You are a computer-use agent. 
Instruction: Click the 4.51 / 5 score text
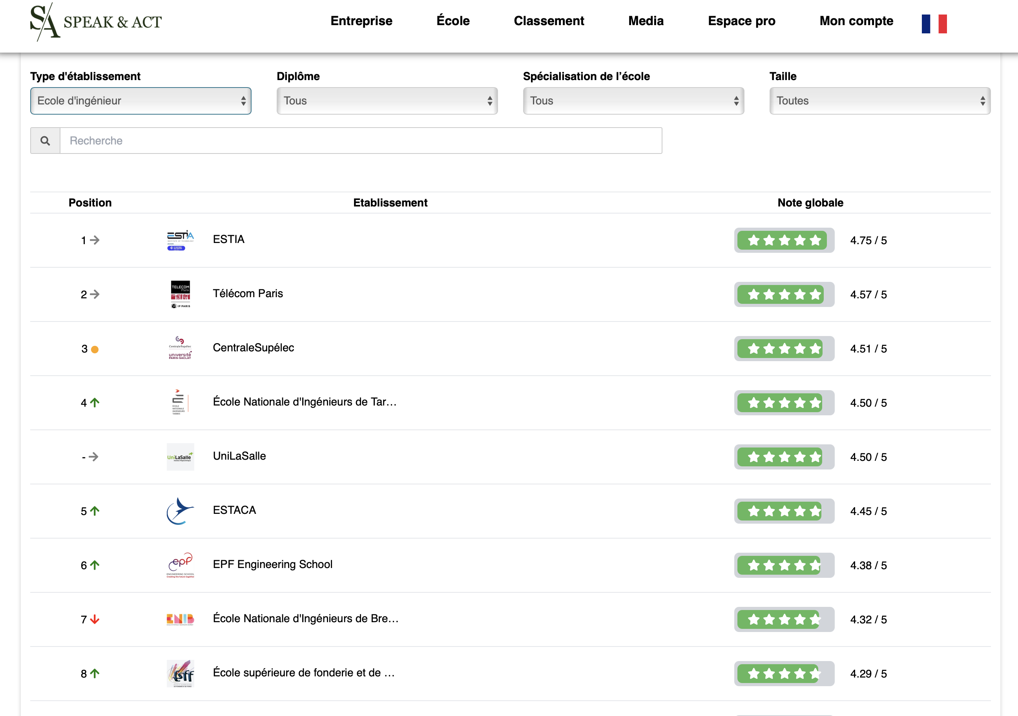click(868, 349)
